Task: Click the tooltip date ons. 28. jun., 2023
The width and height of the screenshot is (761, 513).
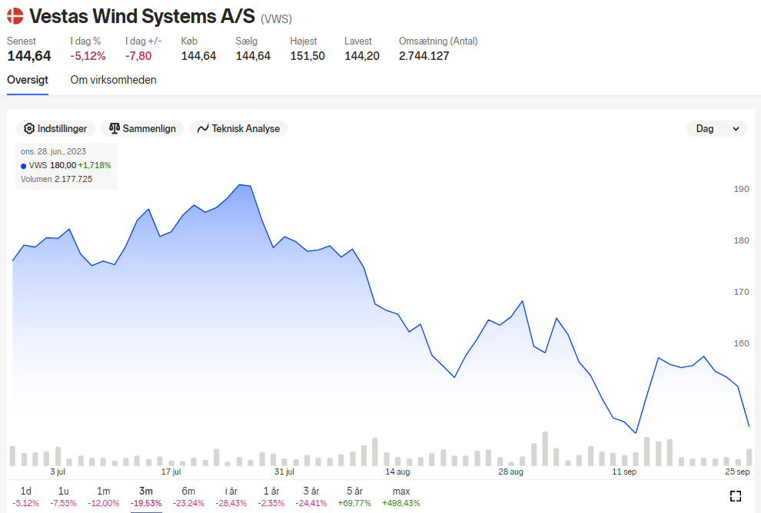Action: click(53, 151)
